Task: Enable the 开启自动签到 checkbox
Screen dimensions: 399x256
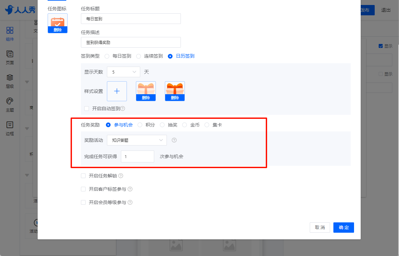Action: [x=87, y=109]
